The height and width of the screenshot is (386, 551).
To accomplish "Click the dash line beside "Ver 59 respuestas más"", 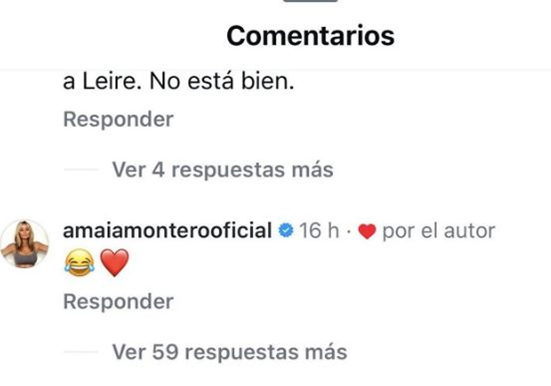I will pos(81,352).
